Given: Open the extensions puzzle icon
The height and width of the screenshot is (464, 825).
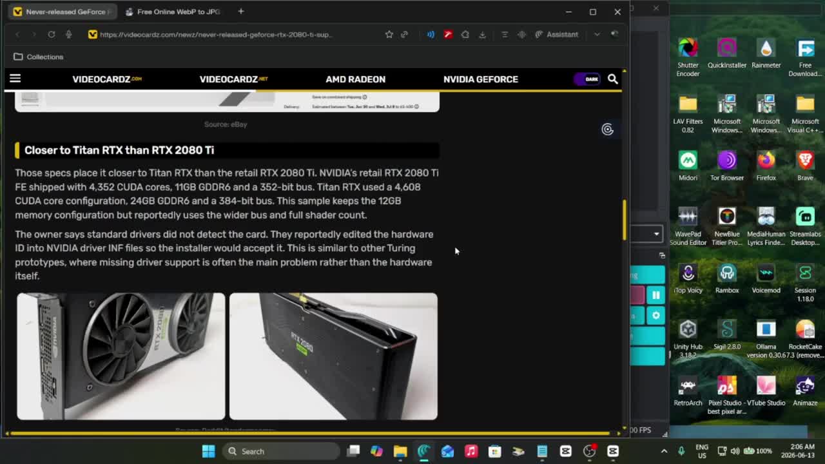Looking at the screenshot, I should [465, 34].
